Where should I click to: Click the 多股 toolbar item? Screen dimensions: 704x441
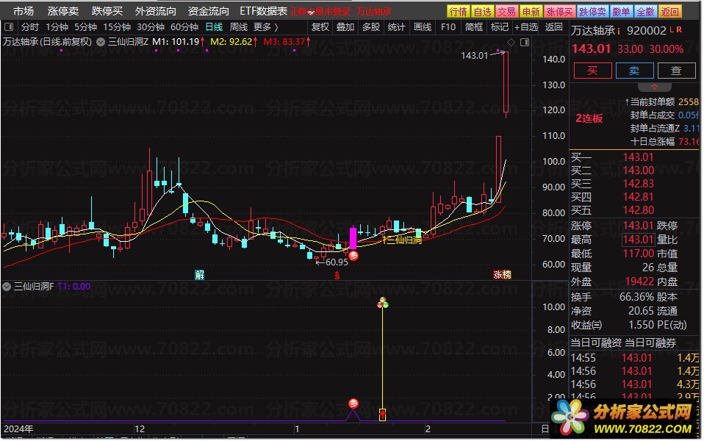pyautogui.click(x=371, y=27)
